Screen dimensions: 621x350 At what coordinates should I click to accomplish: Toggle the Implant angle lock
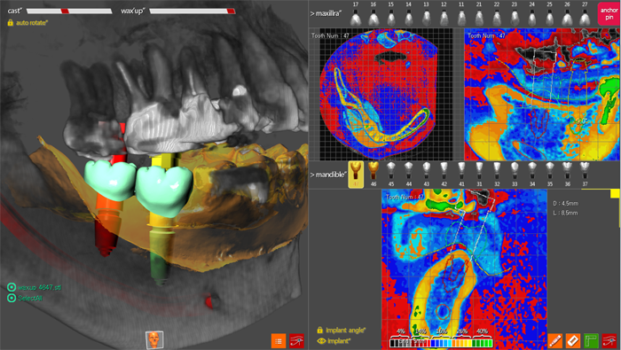point(320,330)
